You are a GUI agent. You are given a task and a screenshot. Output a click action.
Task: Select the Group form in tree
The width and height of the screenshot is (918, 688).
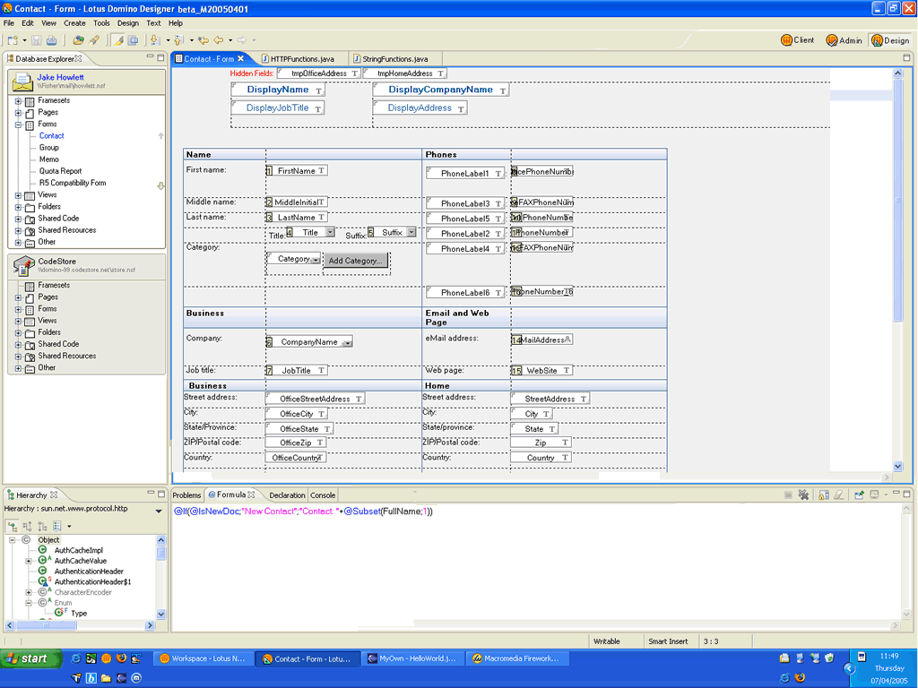click(49, 148)
